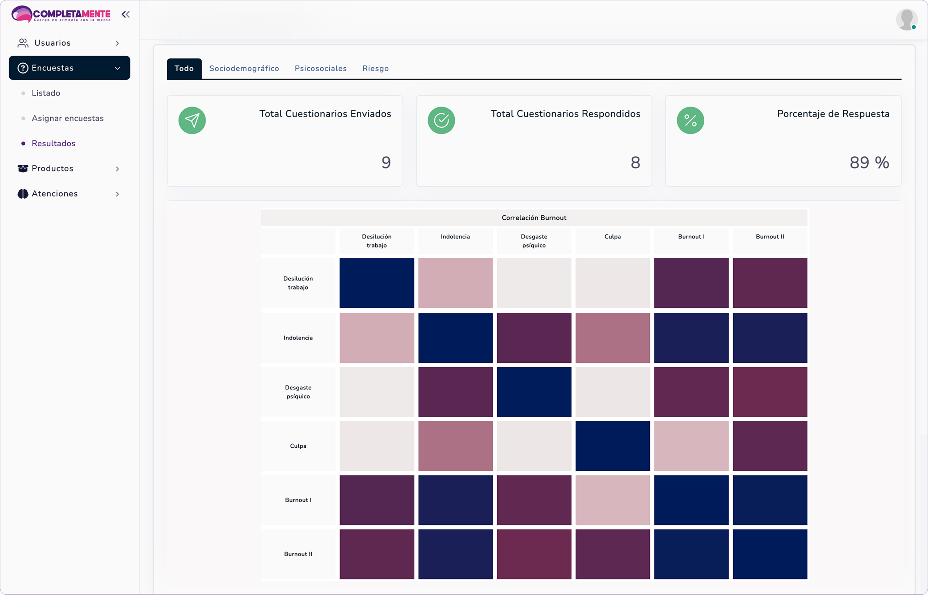The image size is (928, 595).
Task: Go to Listado in sidebar
Action: tap(46, 93)
